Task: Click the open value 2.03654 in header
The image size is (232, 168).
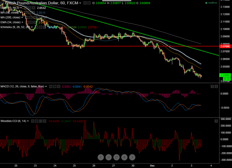Action: [100, 3]
